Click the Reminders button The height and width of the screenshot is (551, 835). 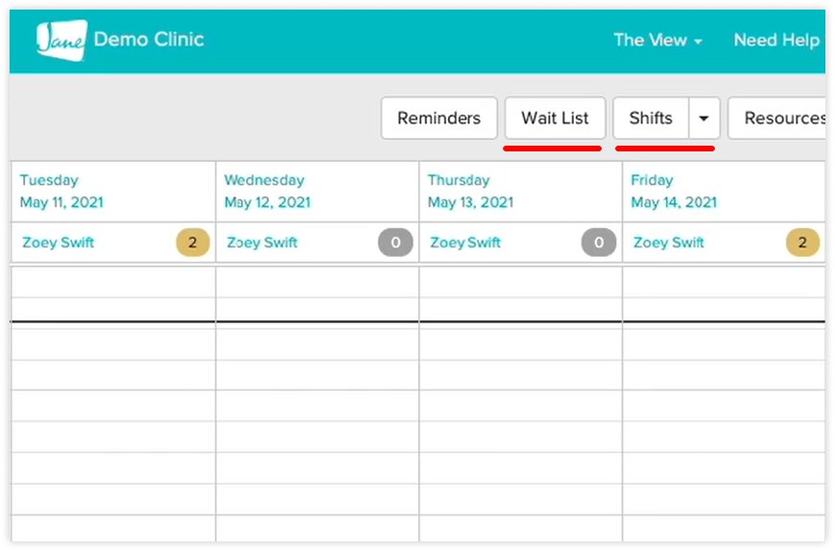point(439,118)
